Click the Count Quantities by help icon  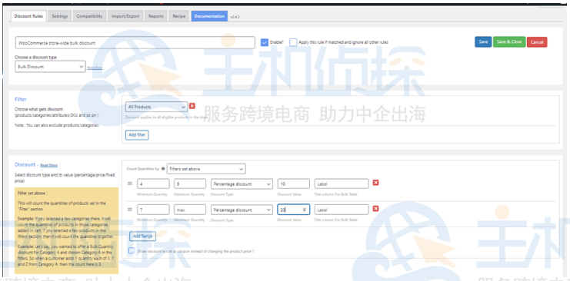163,169
